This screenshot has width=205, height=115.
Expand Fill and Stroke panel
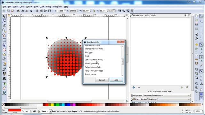coord(160,99)
